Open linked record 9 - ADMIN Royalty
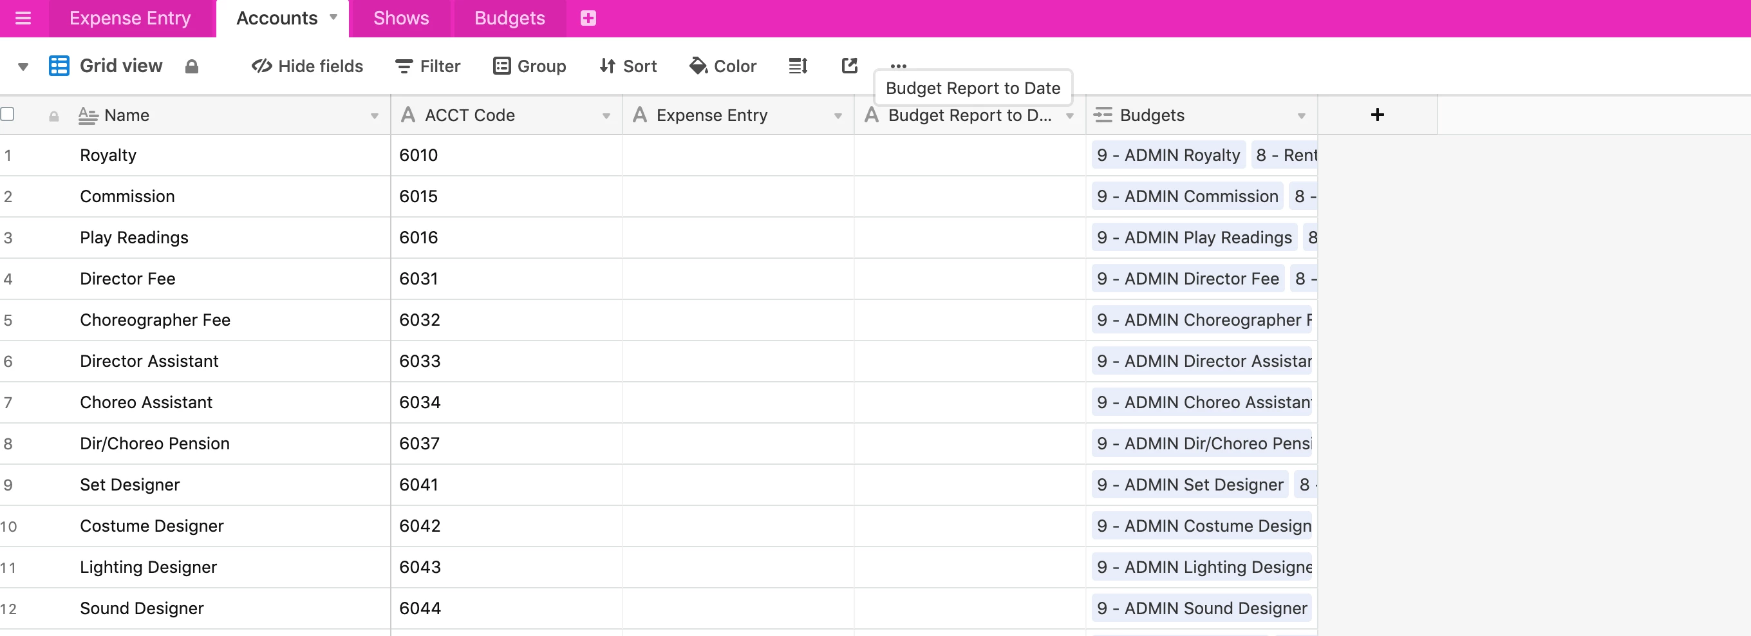Viewport: 1751px width, 636px height. 1168,155
